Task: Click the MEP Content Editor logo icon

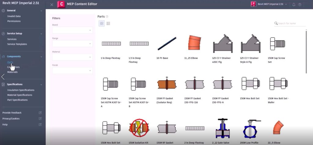Action: click(x=61, y=4)
